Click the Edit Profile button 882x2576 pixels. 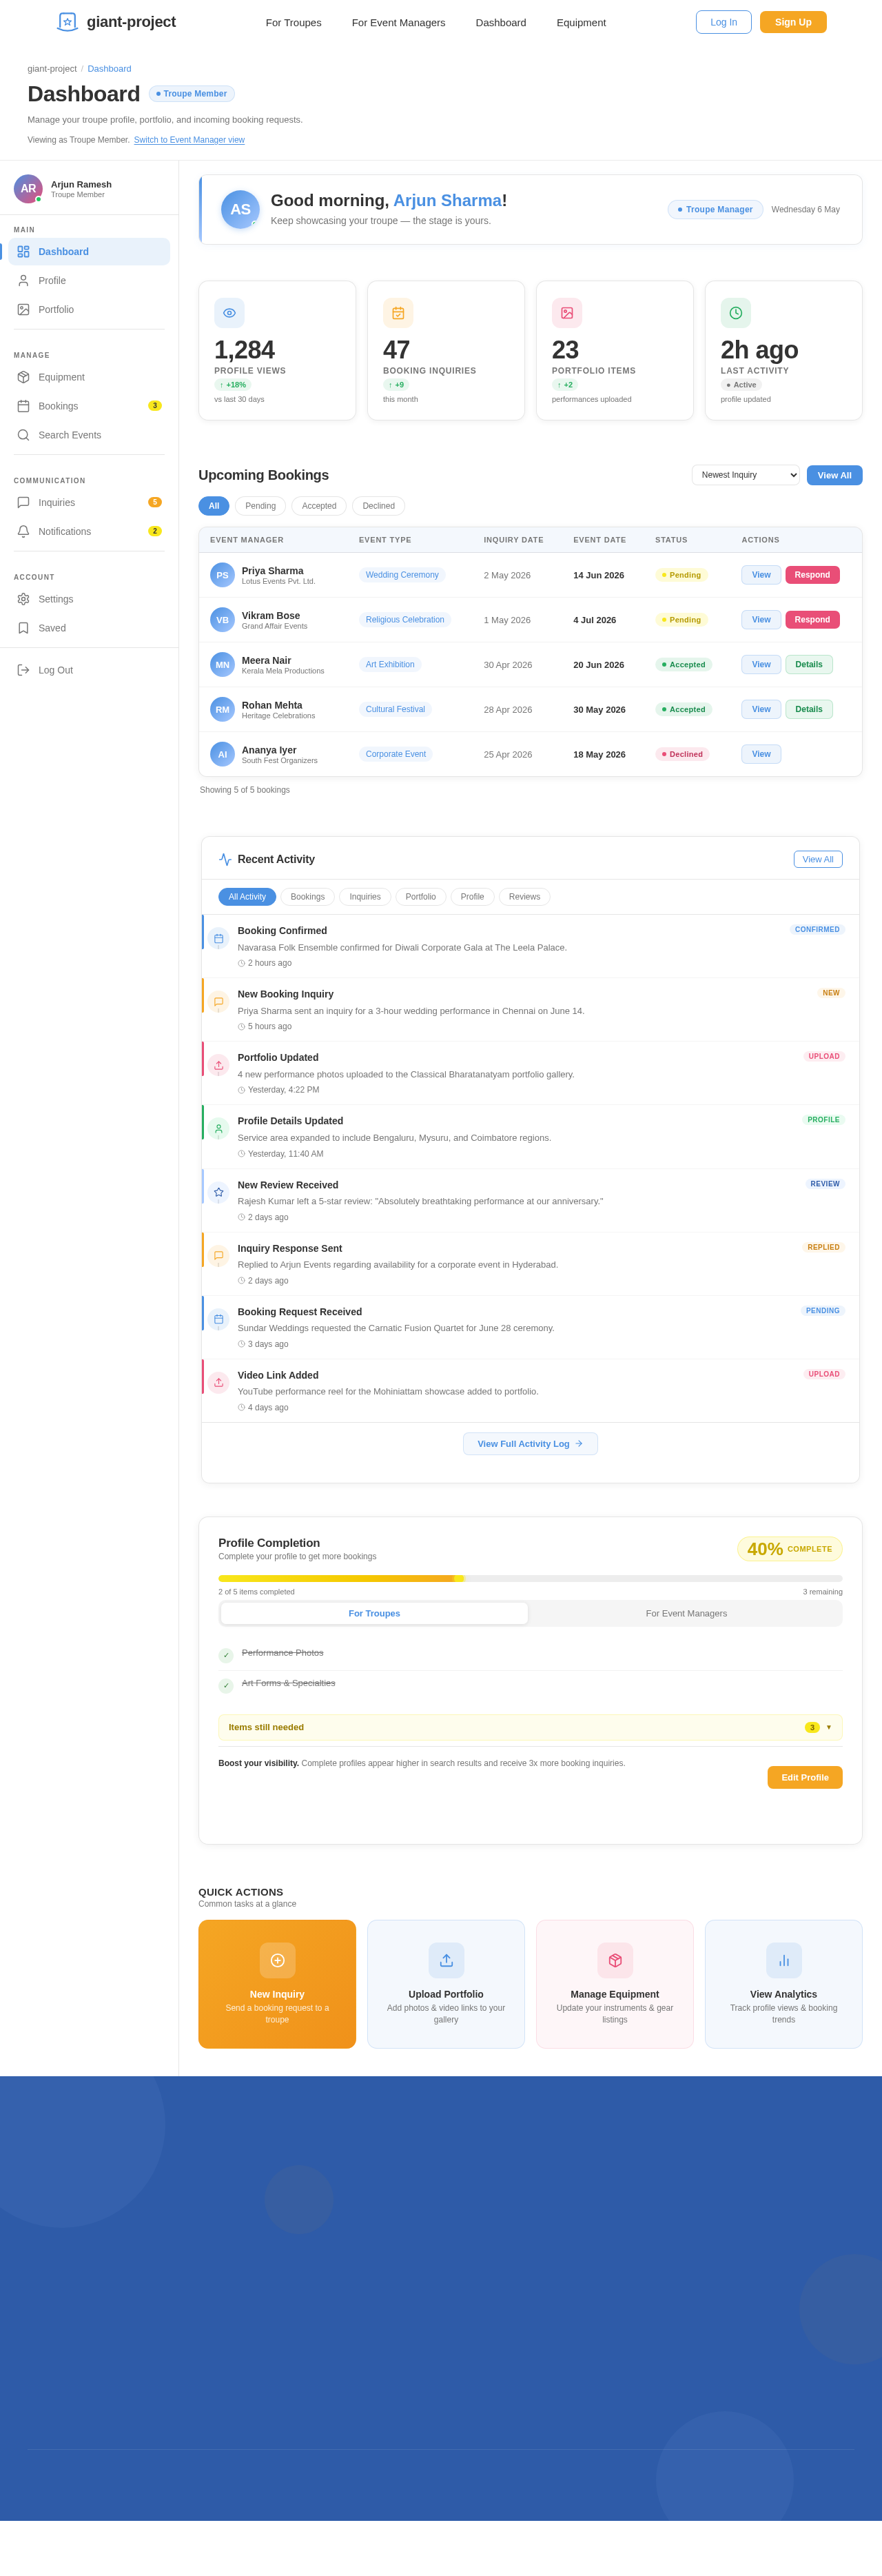coord(805,1777)
